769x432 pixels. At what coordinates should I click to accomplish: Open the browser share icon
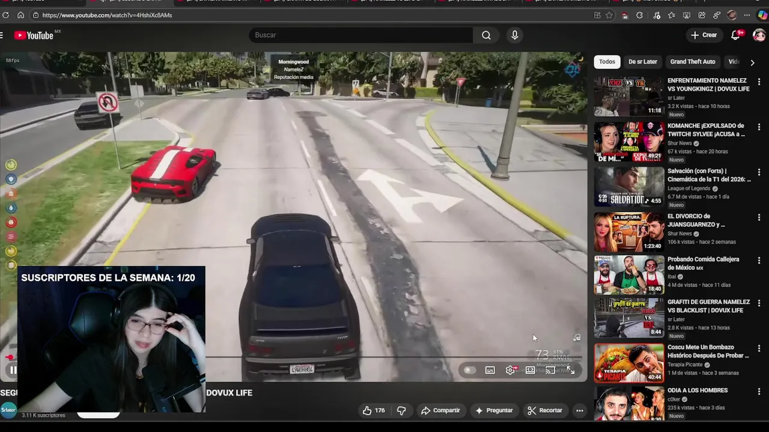[x=702, y=15]
